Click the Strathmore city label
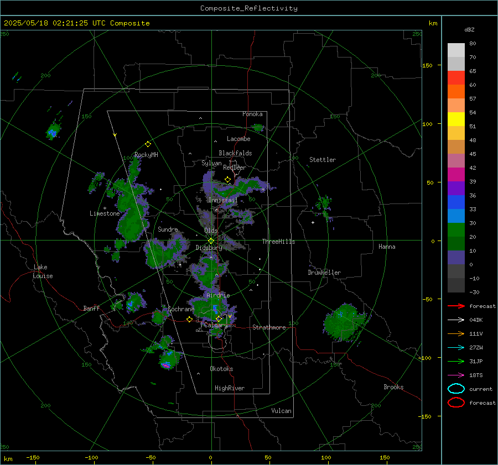498x465 pixels. point(269,327)
